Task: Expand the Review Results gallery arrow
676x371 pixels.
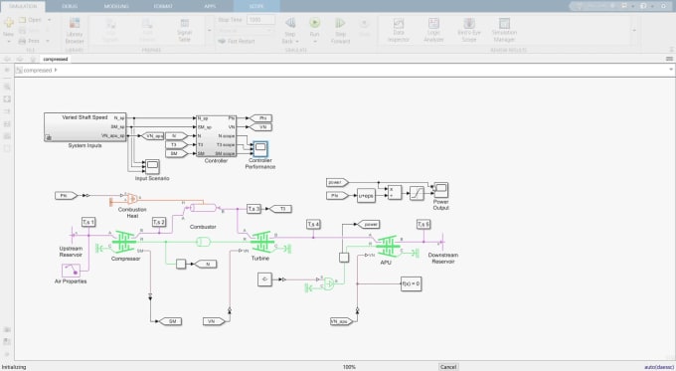Action: click(634, 31)
